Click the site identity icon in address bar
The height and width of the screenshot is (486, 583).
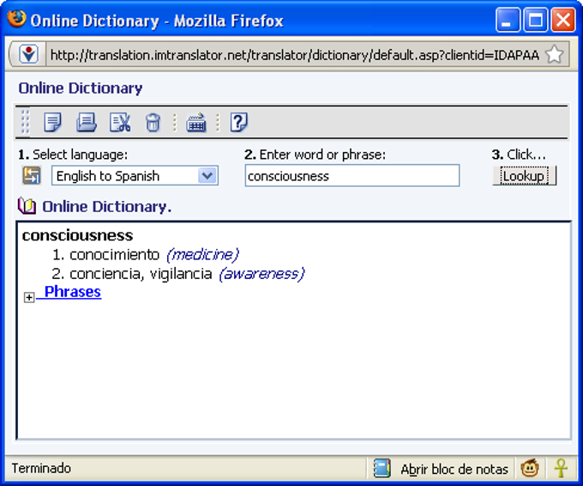pyautogui.click(x=28, y=55)
